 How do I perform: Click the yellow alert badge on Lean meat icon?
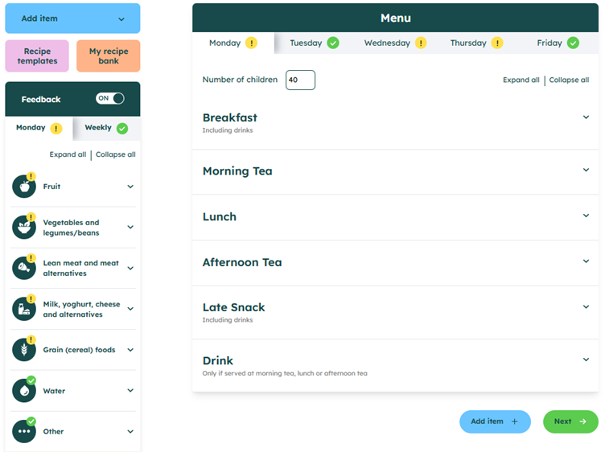[x=31, y=258]
